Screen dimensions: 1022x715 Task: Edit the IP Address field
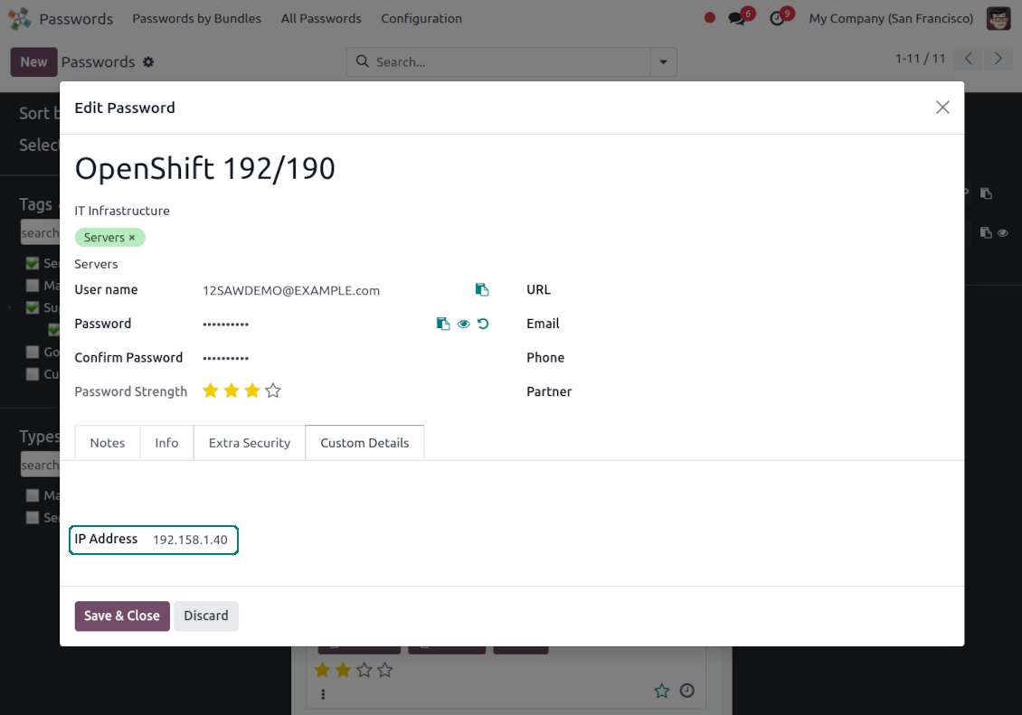coord(190,540)
